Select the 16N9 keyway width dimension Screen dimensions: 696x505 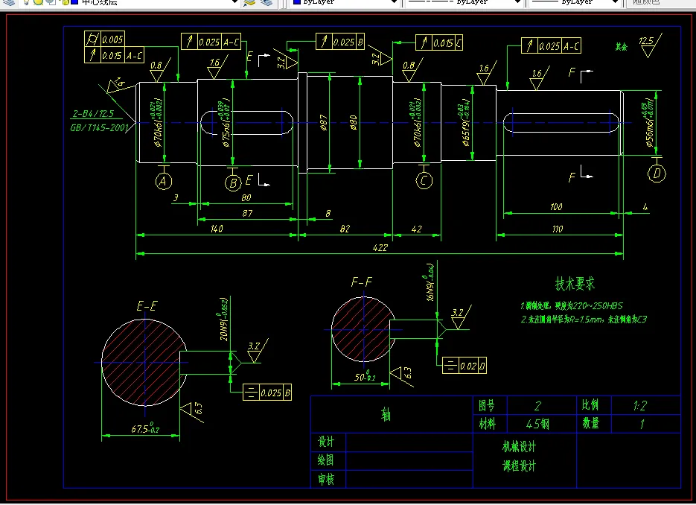click(x=430, y=282)
